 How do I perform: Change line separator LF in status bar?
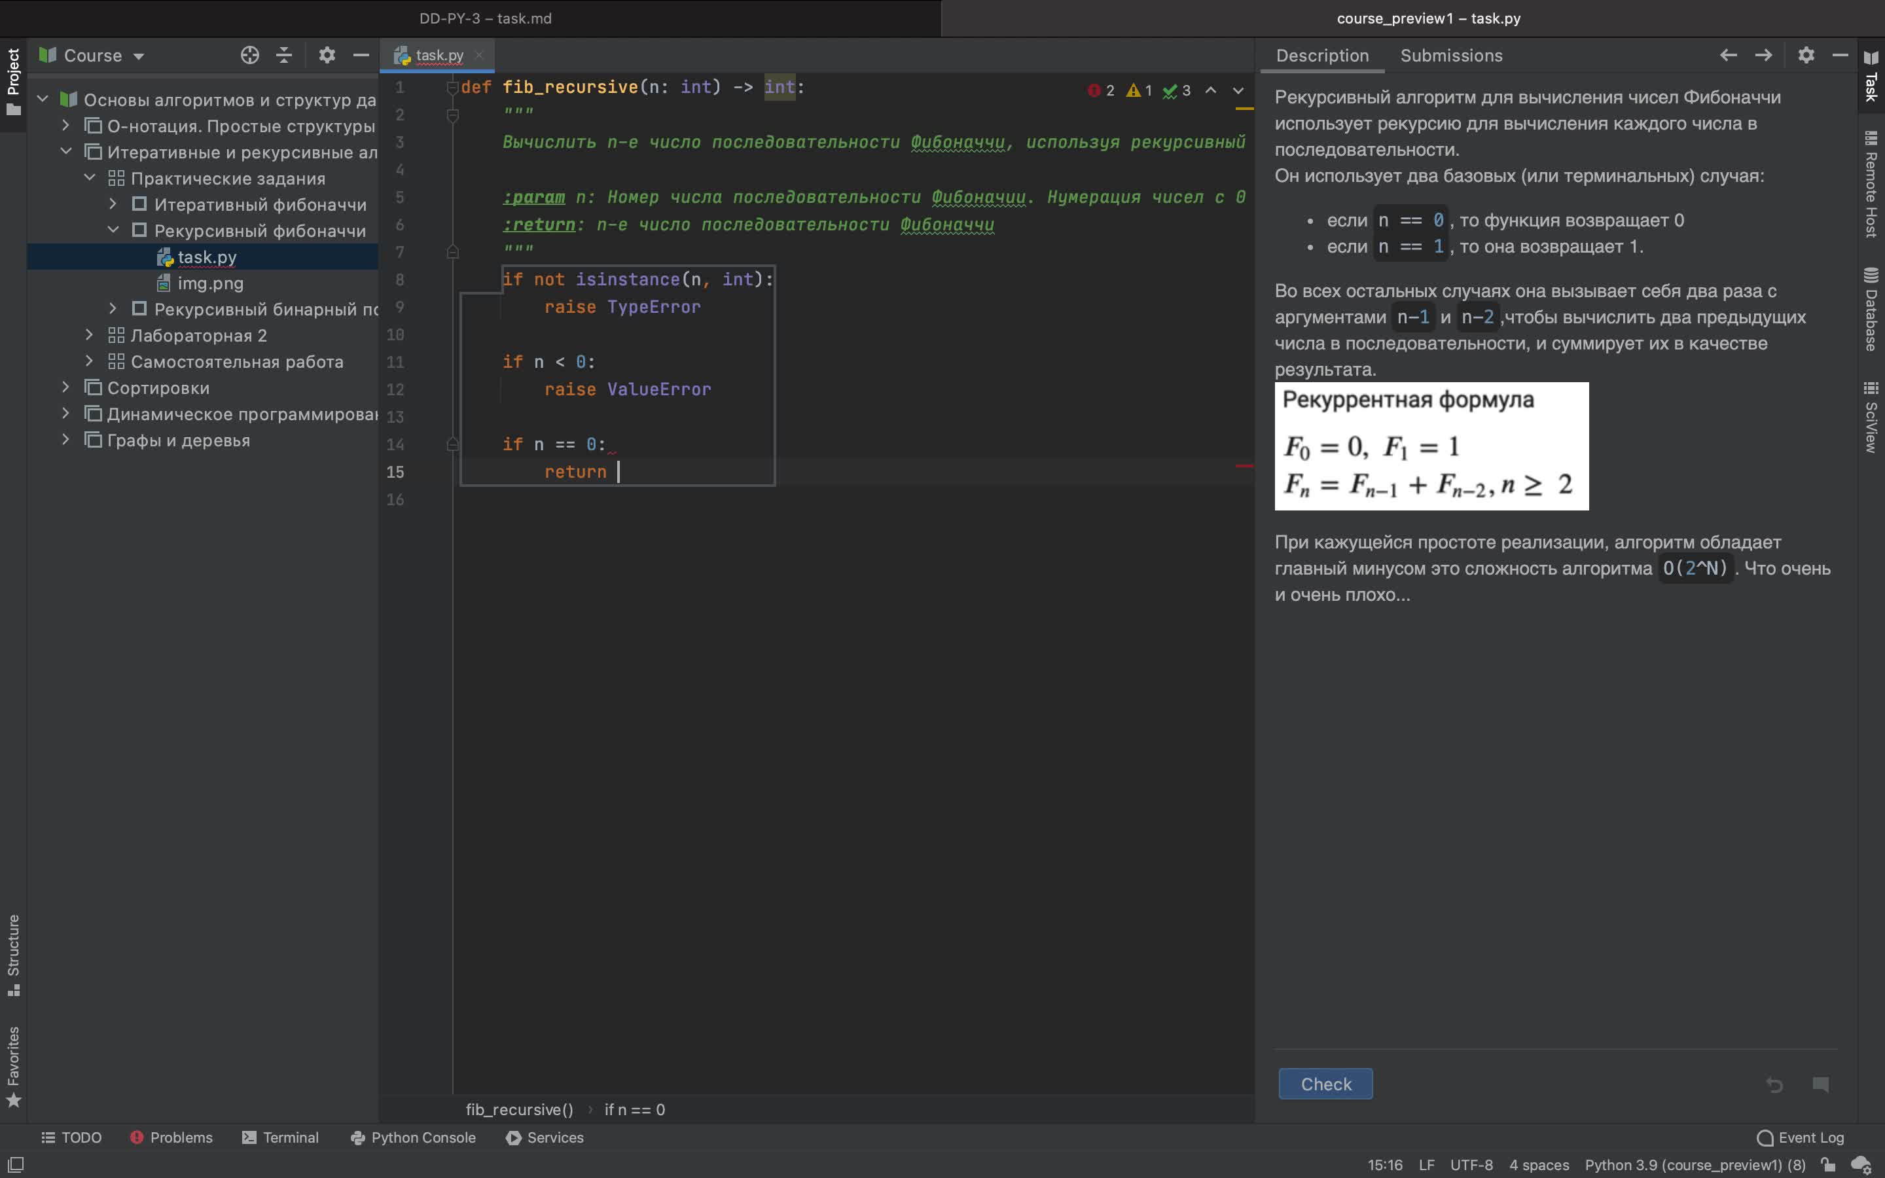pos(1426,1165)
